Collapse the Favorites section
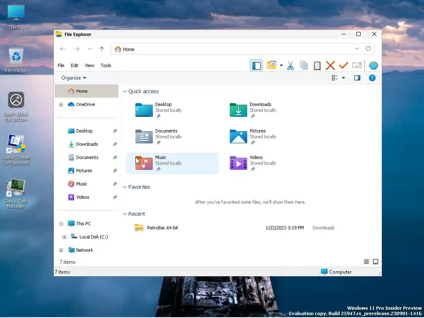Screen dimensions: 424x318 coord(125,187)
